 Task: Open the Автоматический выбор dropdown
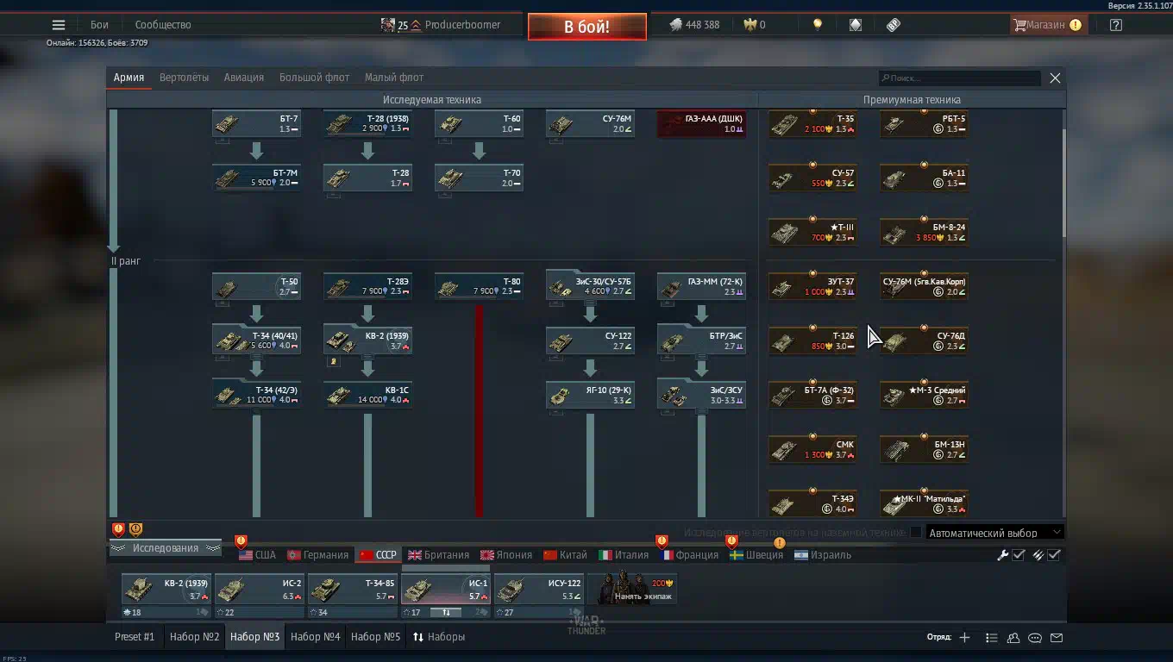pyautogui.click(x=994, y=533)
